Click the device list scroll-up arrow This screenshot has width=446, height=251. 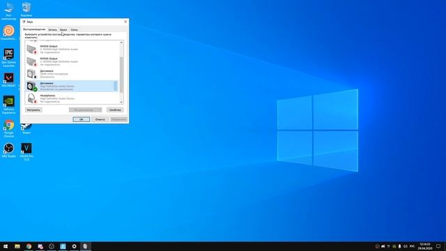click(121, 43)
